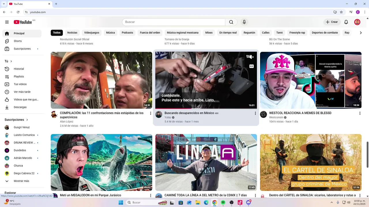The image size is (369, 207).
Task: Open a new browser tab
Action: point(56,4)
